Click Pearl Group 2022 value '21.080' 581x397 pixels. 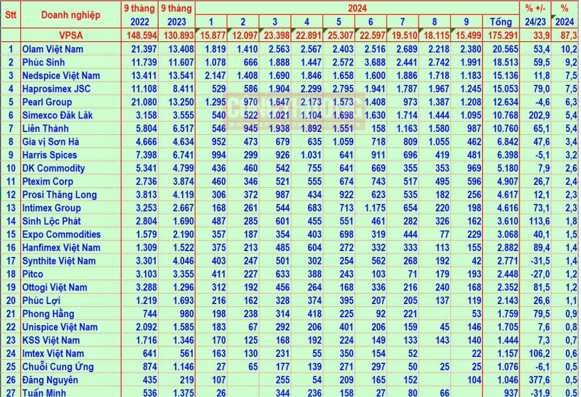[x=144, y=102]
